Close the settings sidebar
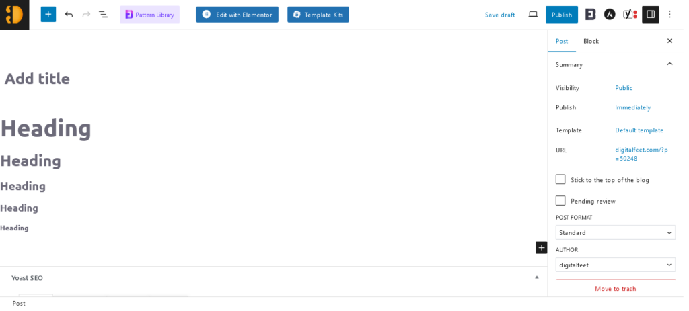This screenshot has height=311, width=689. coord(669,41)
